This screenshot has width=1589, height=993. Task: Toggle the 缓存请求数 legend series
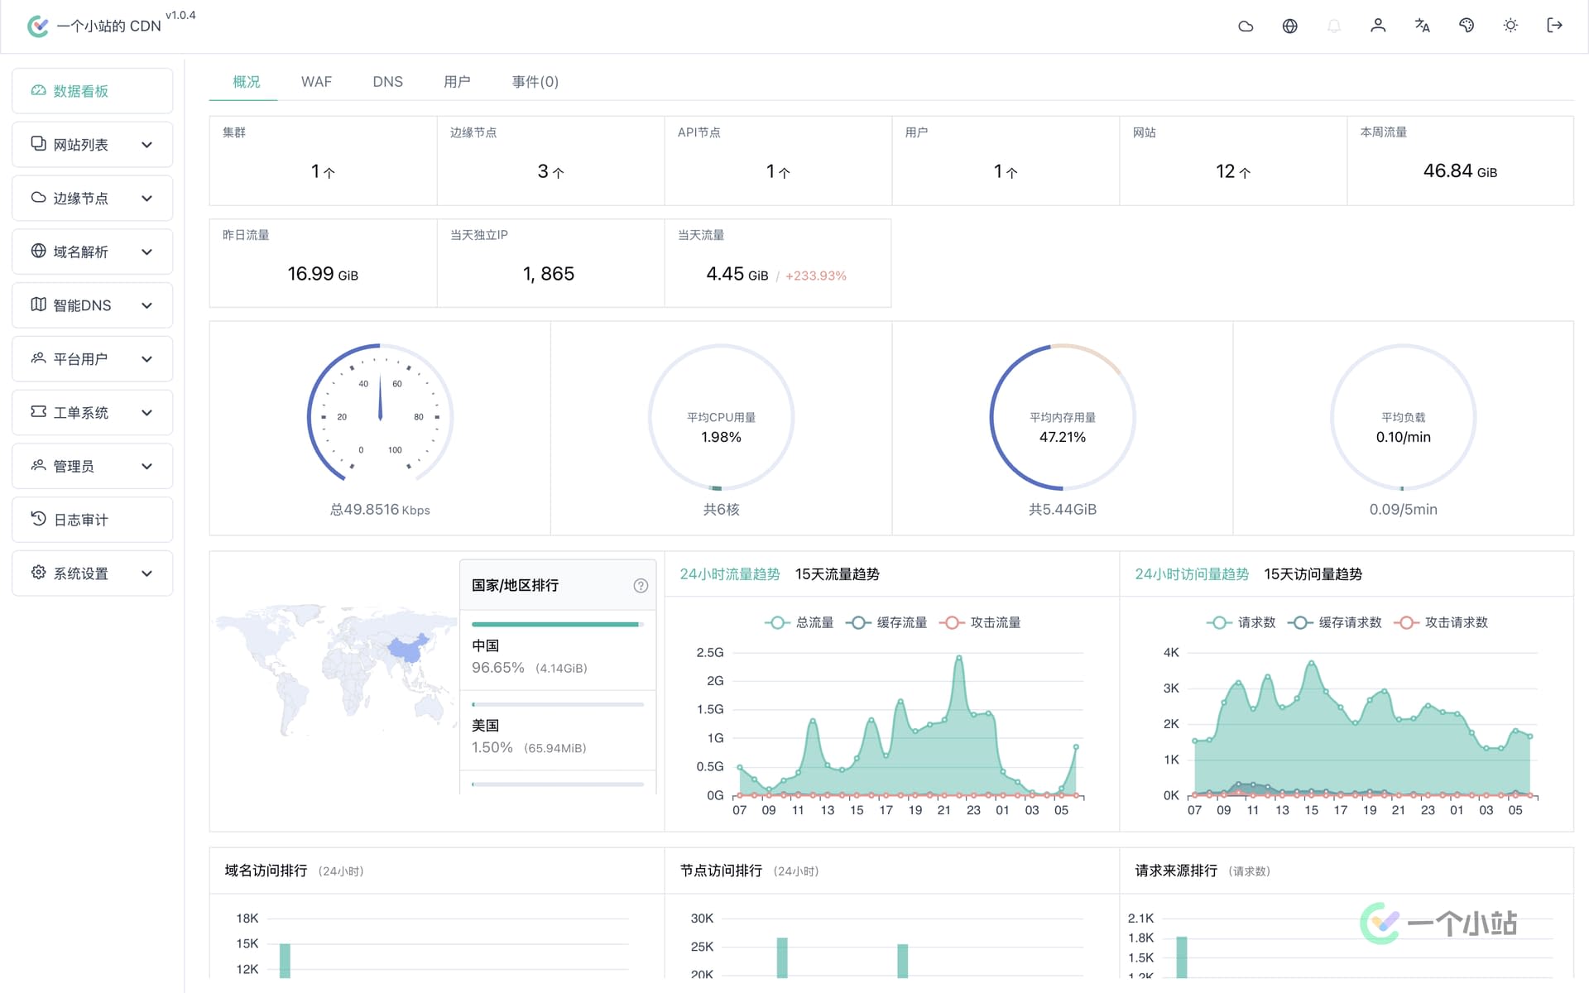pos(1335,622)
